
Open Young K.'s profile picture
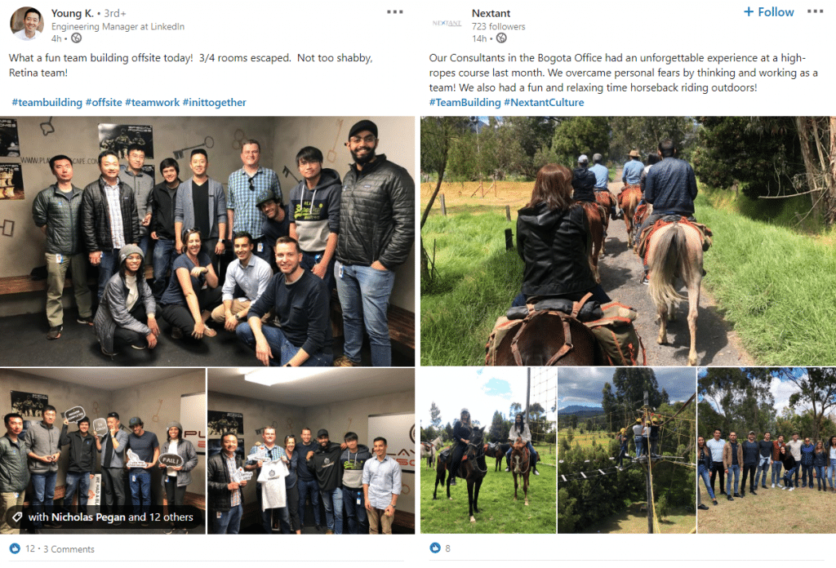coord(27,24)
